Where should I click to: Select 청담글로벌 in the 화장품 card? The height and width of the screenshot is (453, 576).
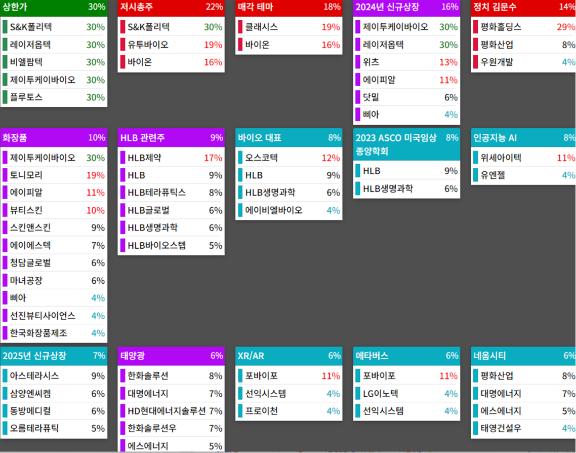[x=54, y=263]
